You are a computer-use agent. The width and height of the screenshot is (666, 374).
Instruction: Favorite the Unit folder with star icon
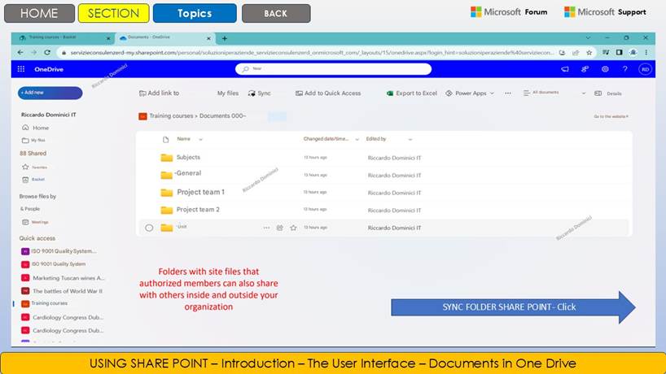(x=293, y=228)
